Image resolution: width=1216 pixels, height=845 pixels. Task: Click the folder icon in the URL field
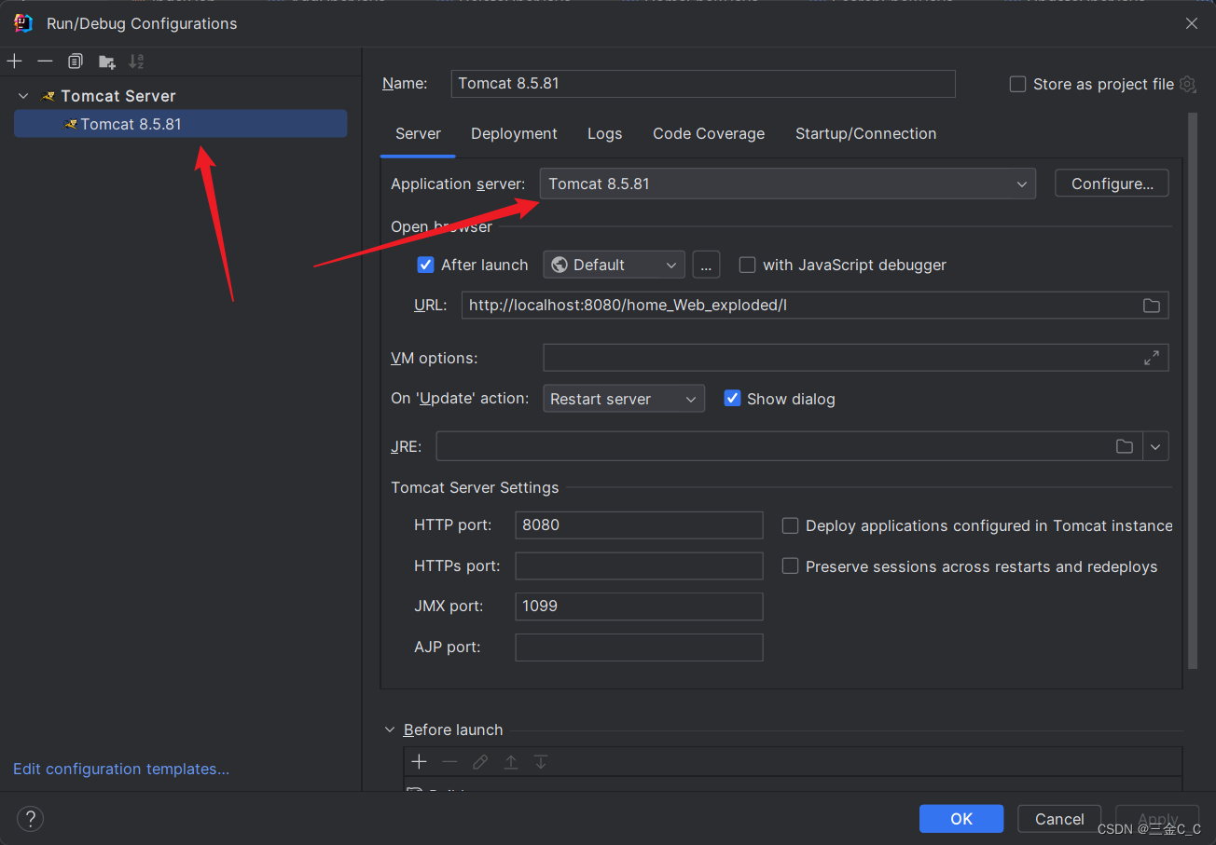[x=1152, y=306]
